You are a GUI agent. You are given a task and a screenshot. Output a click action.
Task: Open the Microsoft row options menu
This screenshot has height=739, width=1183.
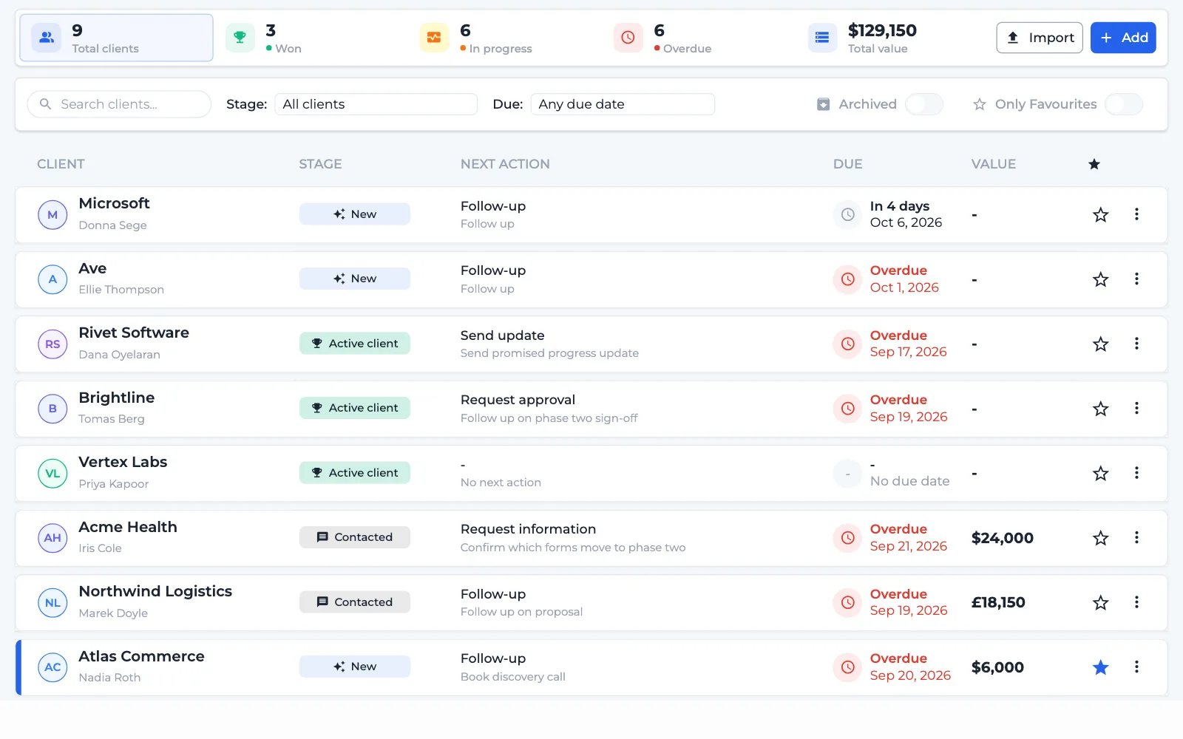click(x=1136, y=214)
